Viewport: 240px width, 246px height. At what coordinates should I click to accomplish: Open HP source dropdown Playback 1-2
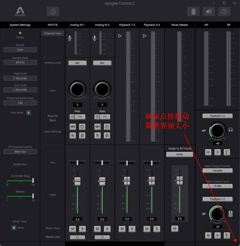(x=217, y=116)
